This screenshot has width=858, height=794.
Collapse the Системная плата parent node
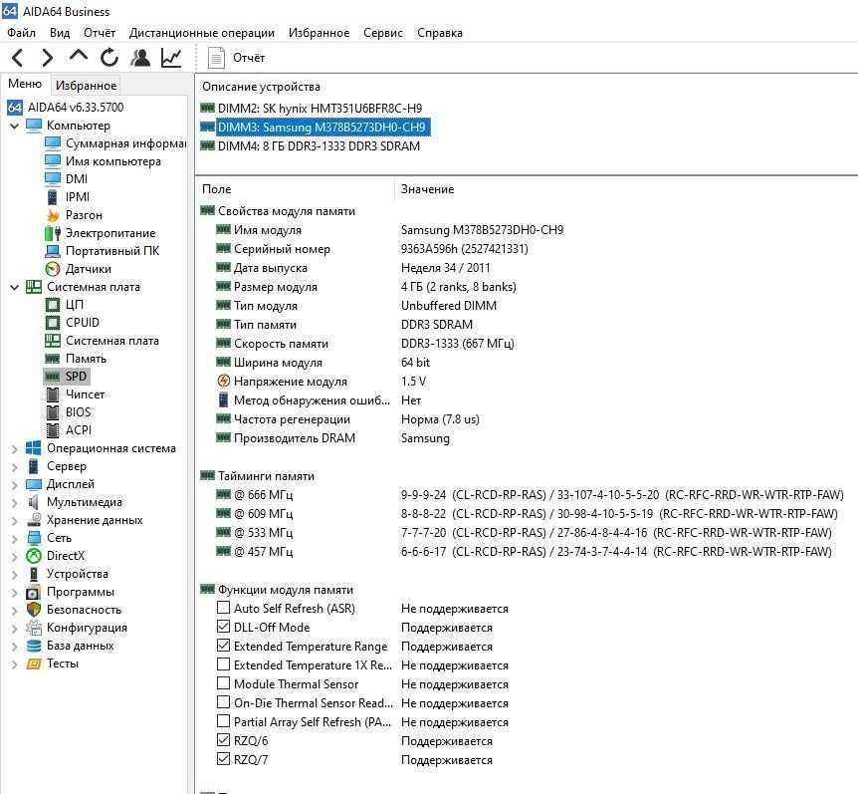pyautogui.click(x=14, y=287)
